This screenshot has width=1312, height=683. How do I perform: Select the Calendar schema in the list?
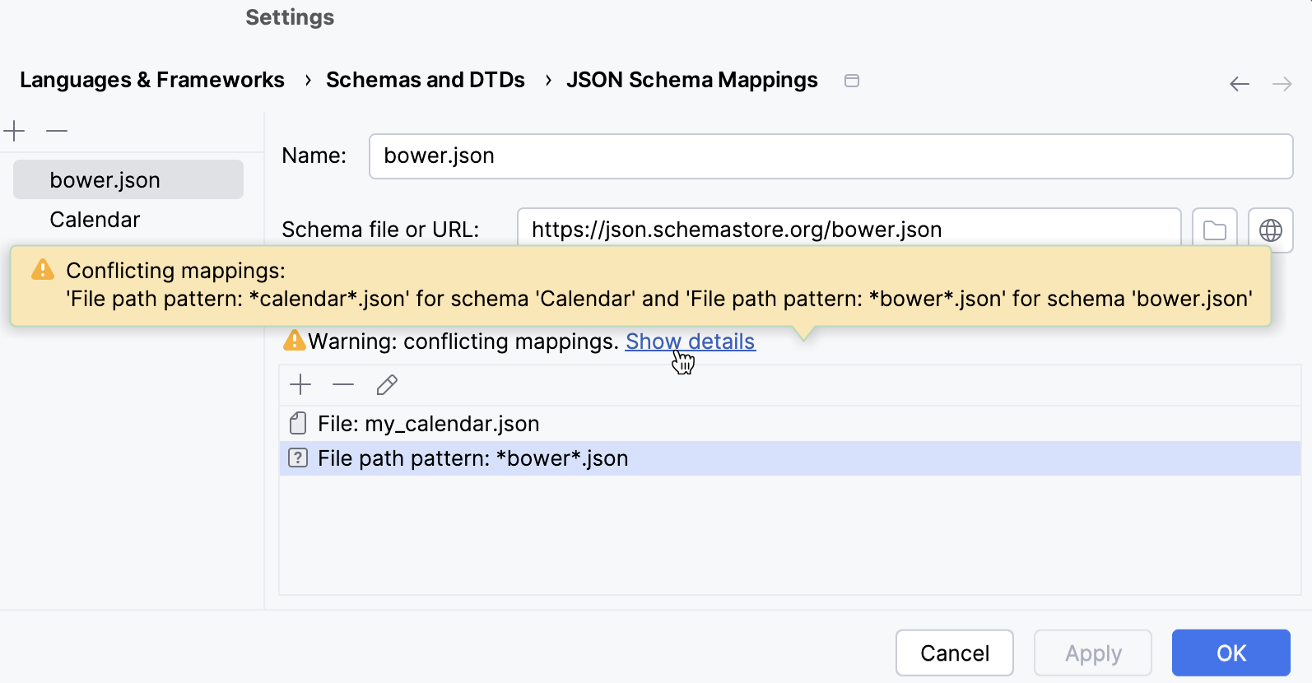pyautogui.click(x=95, y=220)
